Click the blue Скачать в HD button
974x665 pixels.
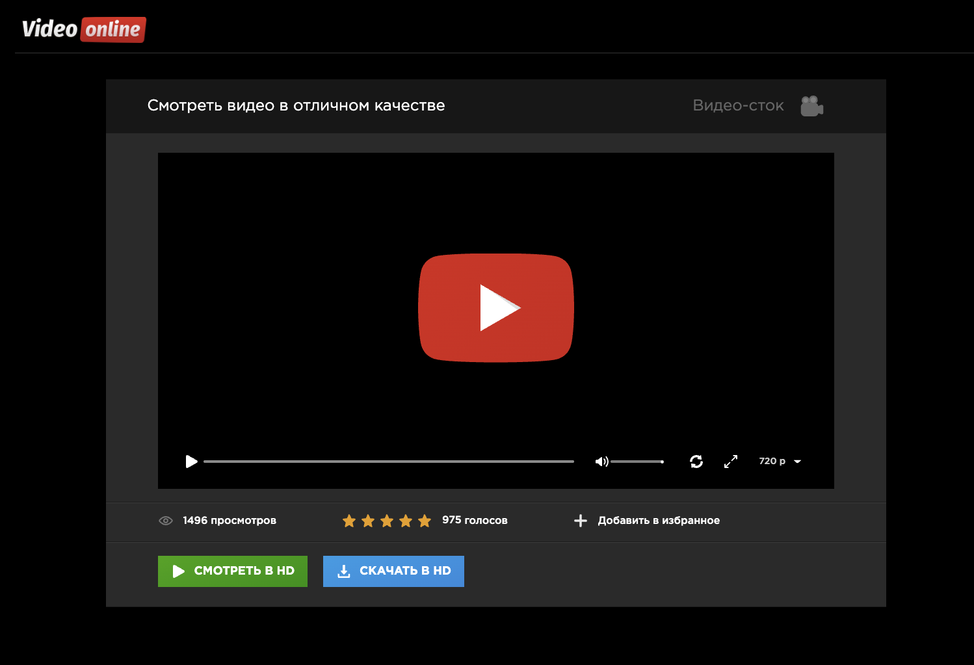tap(393, 571)
